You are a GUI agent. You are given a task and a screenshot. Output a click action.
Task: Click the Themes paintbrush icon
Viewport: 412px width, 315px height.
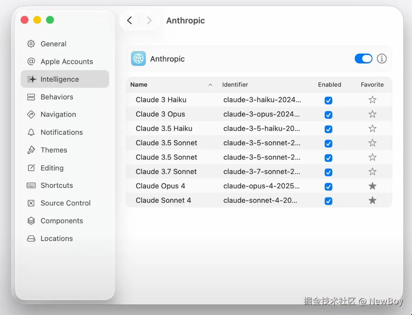[x=31, y=150]
